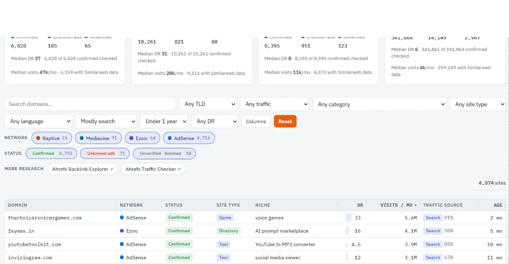
Task: Sort by the DOMAIN column header
Action: (x=18, y=205)
